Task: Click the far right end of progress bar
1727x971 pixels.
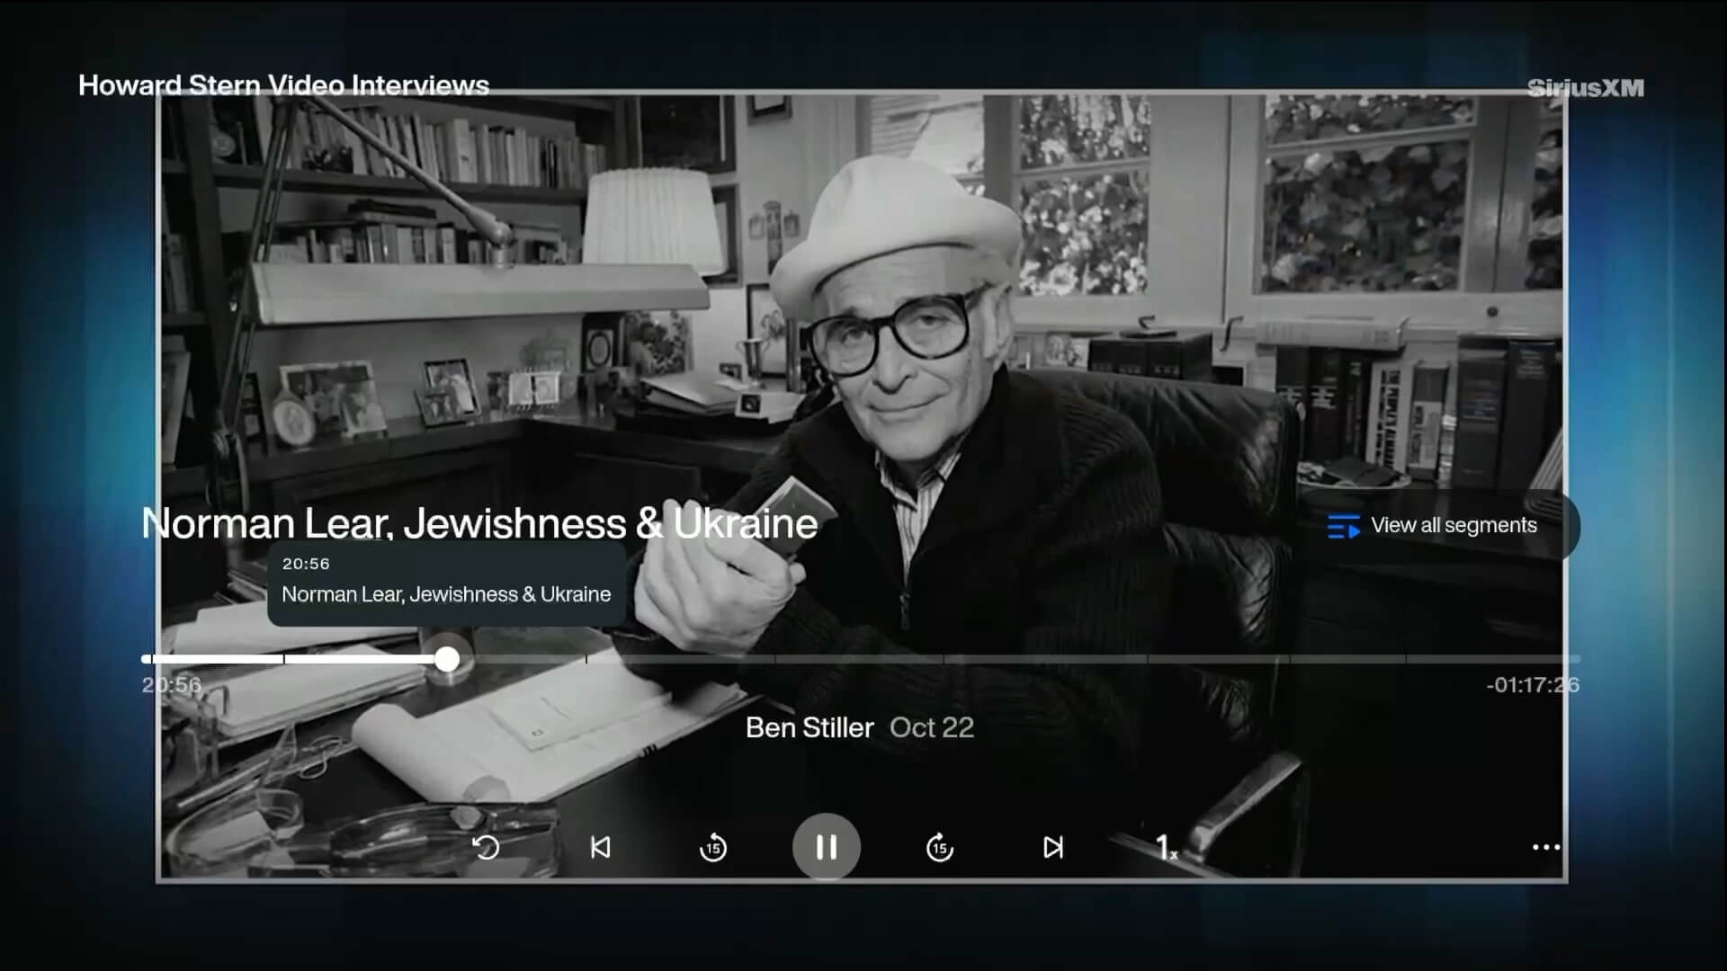Action: pos(1574,659)
